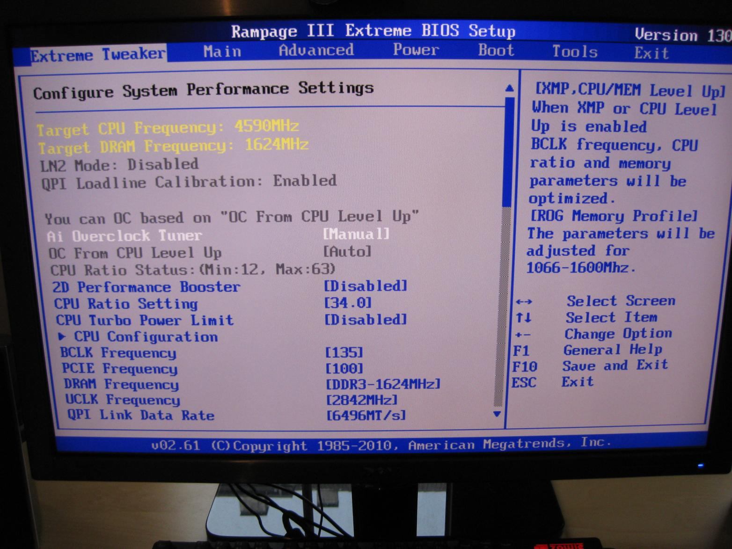Click the QPI Loadline Calibration: Enabled line

click(x=189, y=182)
